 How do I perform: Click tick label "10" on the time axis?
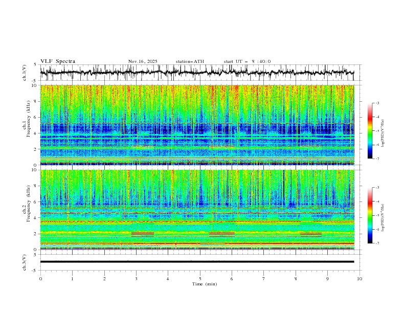tap(359, 279)
